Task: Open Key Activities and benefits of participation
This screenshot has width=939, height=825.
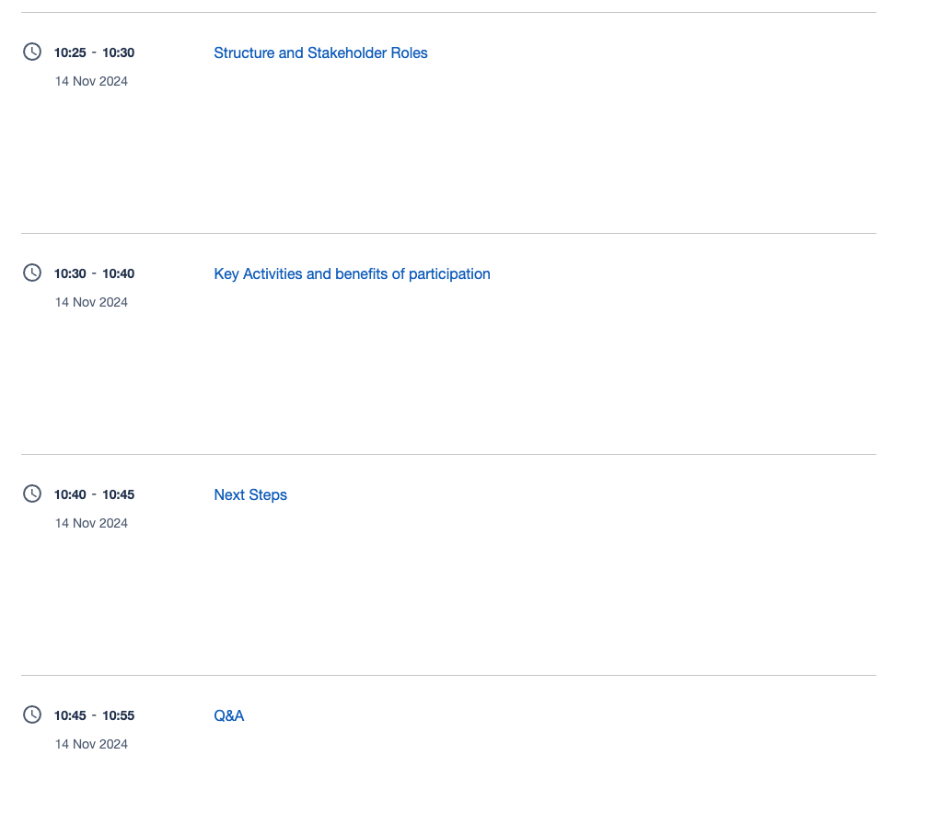Action: tap(352, 274)
